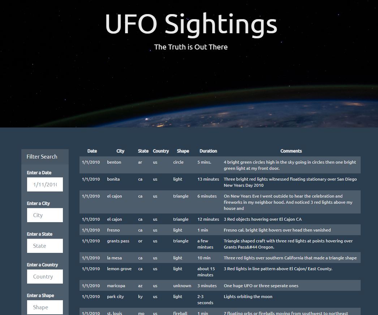This screenshot has height=315, width=378.
Task: Click the 'Enter a Date' label
Action: tap(39, 173)
